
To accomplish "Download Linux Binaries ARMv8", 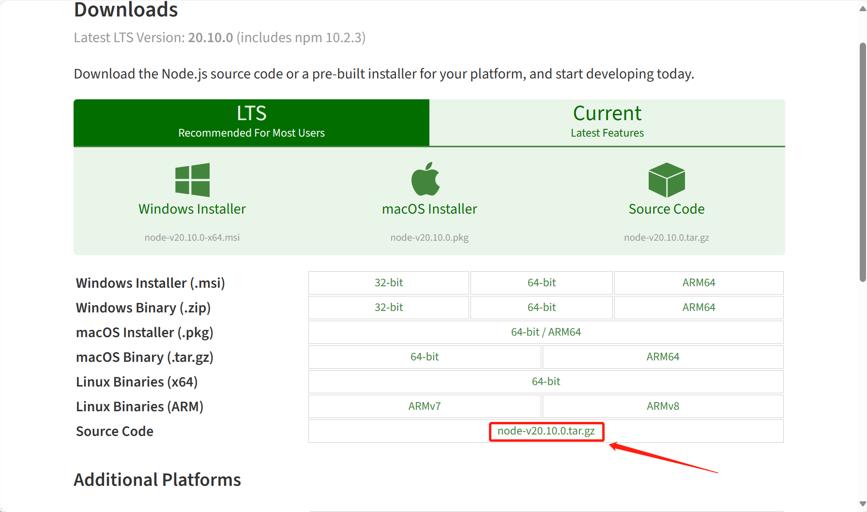I will click(x=663, y=406).
